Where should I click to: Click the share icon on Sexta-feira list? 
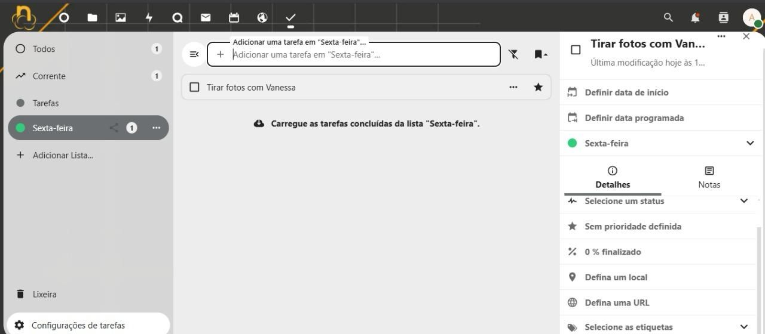(114, 128)
